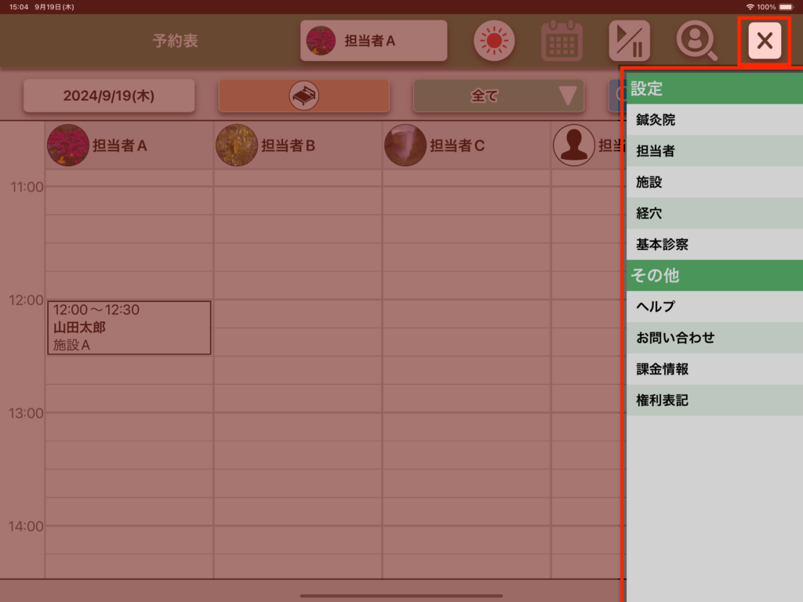Expand the 全て filter dropdown
Viewport: 803px width, 602px height.
499,96
